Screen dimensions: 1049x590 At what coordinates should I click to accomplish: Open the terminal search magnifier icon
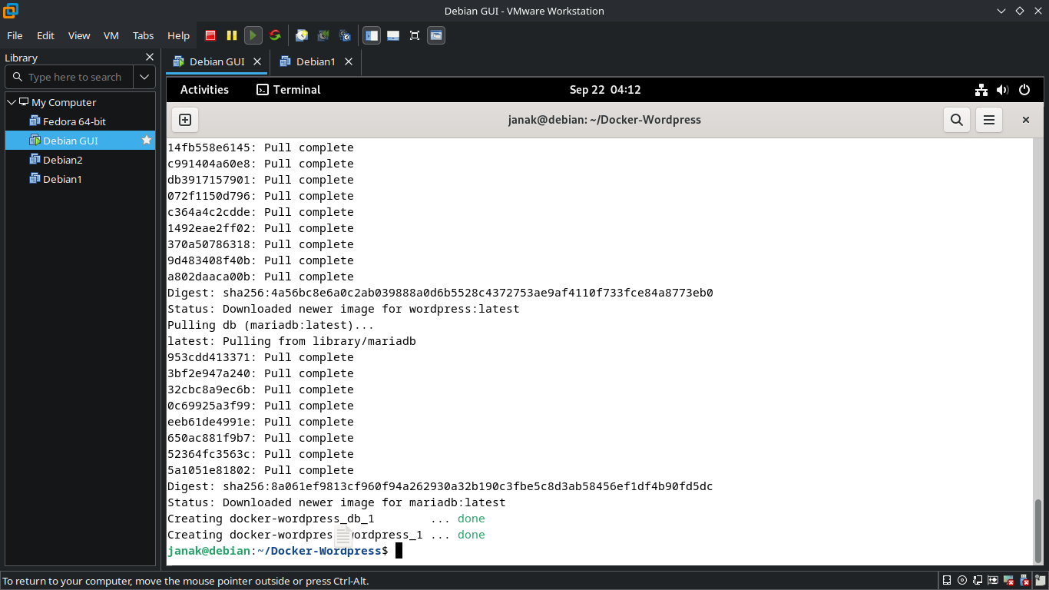pyautogui.click(x=956, y=120)
